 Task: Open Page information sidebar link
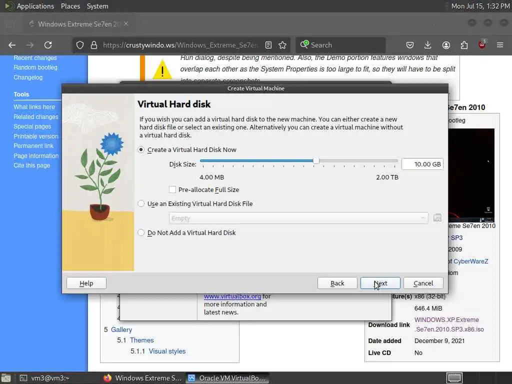(36, 156)
